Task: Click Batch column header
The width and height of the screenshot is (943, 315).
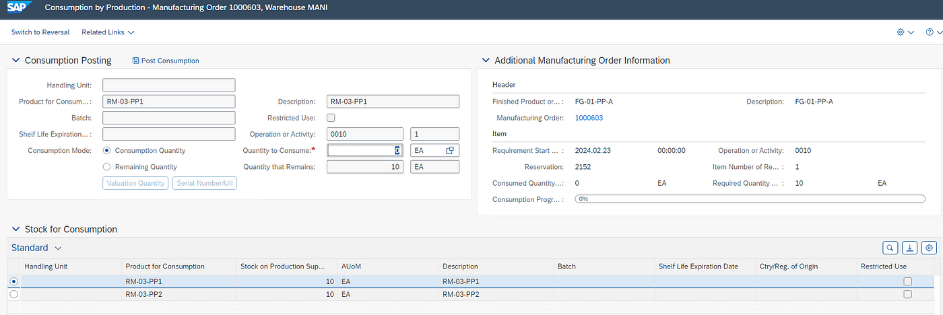Action: tap(604, 267)
